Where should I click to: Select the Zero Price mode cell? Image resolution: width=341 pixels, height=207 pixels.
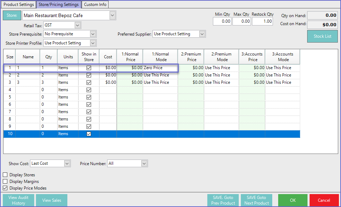[160, 68]
